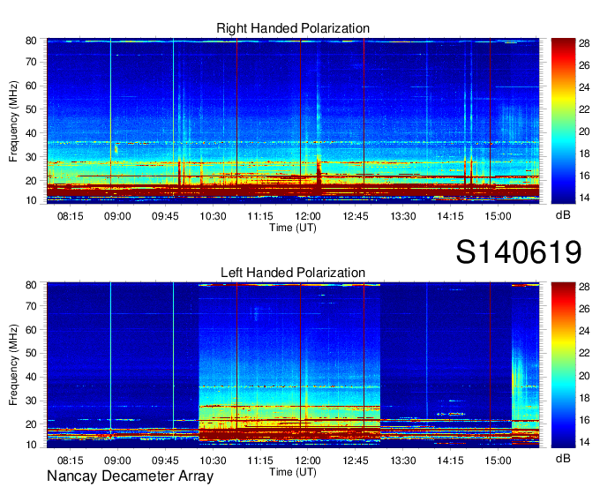Click the 80 MHz tick on Left Handed panel
600x487 pixels.
pos(31,285)
